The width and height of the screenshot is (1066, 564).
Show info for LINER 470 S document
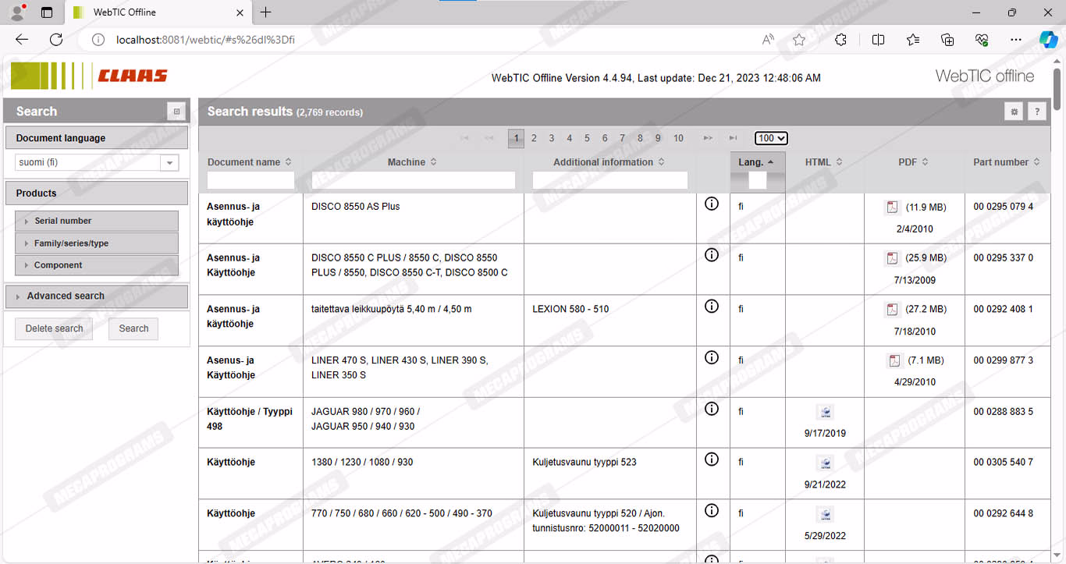[x=711, y=358]
